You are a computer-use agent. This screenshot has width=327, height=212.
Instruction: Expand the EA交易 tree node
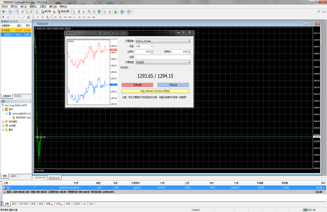pyautogui.click(x=3, y=126)
